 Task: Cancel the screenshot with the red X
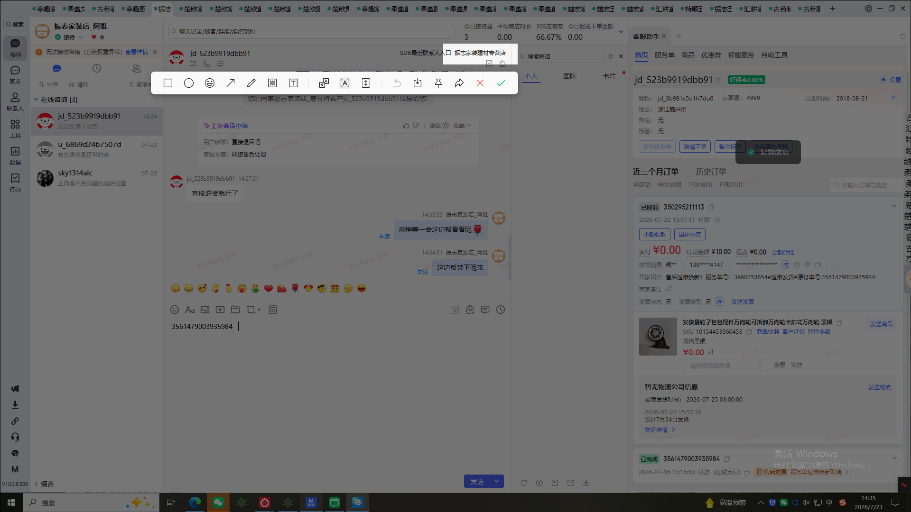[480, 83]
